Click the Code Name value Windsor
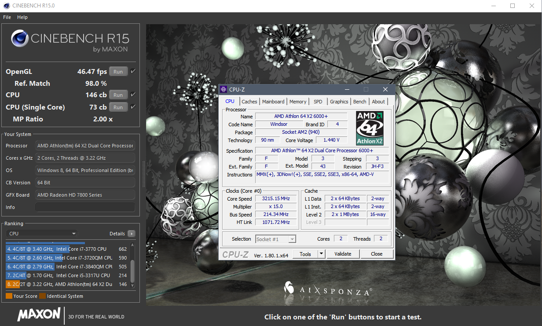Screen dimensions: 542x326 tap(278, 125)
